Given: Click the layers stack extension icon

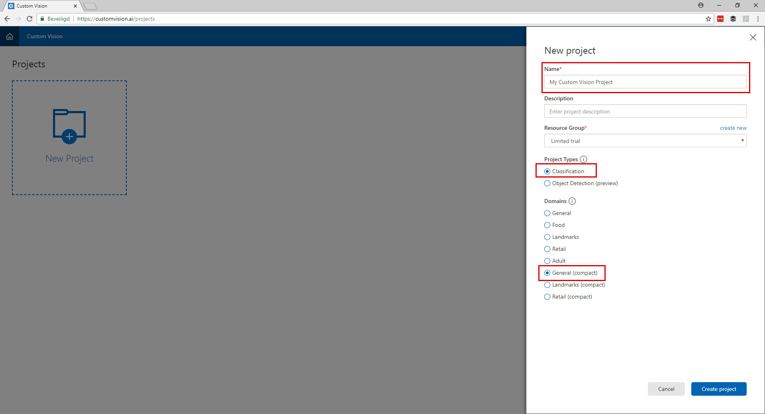Looking at the screenshot, I should [x=733, y=19].
